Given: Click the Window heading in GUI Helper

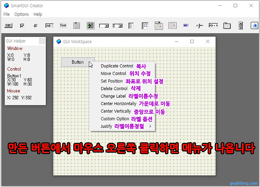Looking at the screenshot, I should pyautogui.click(x=15, y=49).
